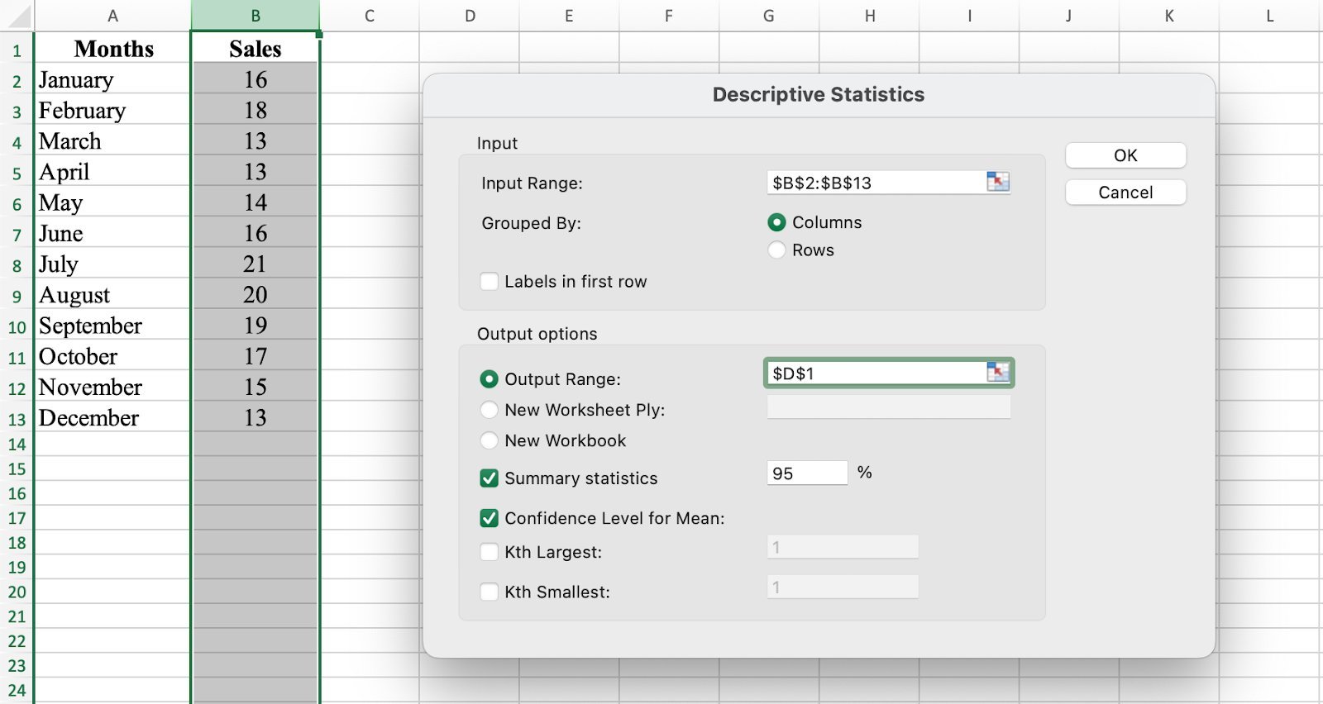1323x704 pixels.
Task: Enable Labels in first row checkbox
Action: tap(490, 282)
